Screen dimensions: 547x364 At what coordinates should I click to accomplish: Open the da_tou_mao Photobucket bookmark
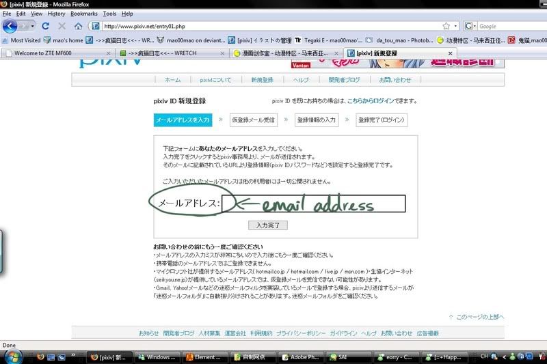click(400, 40)
